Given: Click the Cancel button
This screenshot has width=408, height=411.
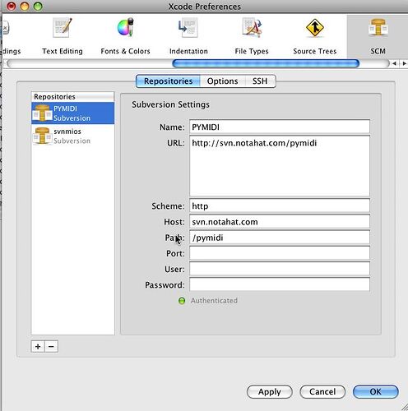Looking at the screenshot, I should (322, 392).
